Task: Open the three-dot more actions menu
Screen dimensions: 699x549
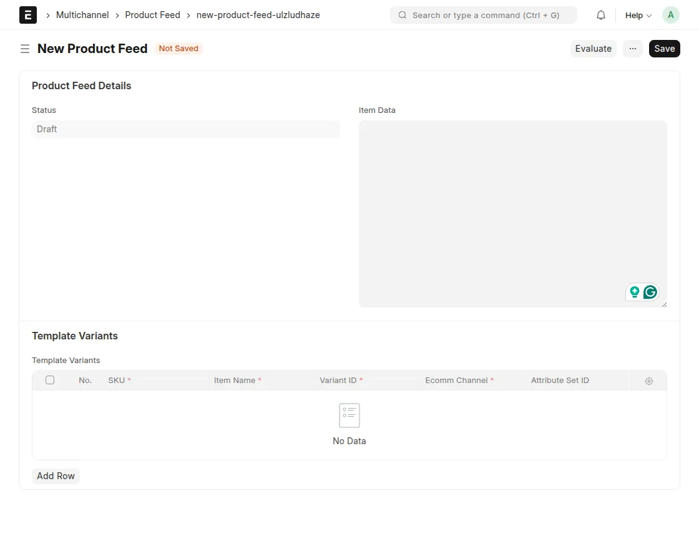Action: tap(633, 49)
